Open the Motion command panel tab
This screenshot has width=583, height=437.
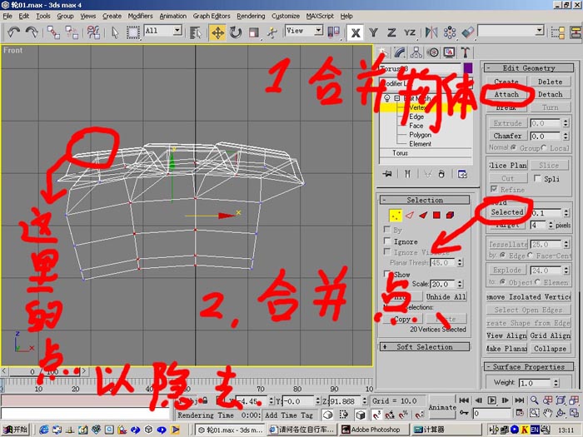point(433,52)
